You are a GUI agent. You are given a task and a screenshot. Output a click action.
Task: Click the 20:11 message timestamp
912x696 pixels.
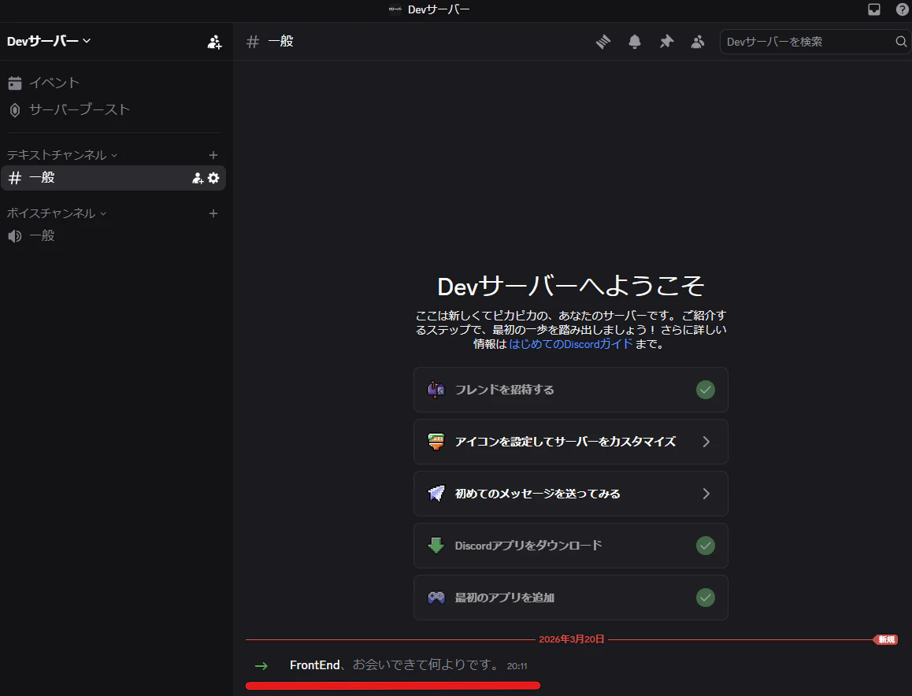(517, 666)
